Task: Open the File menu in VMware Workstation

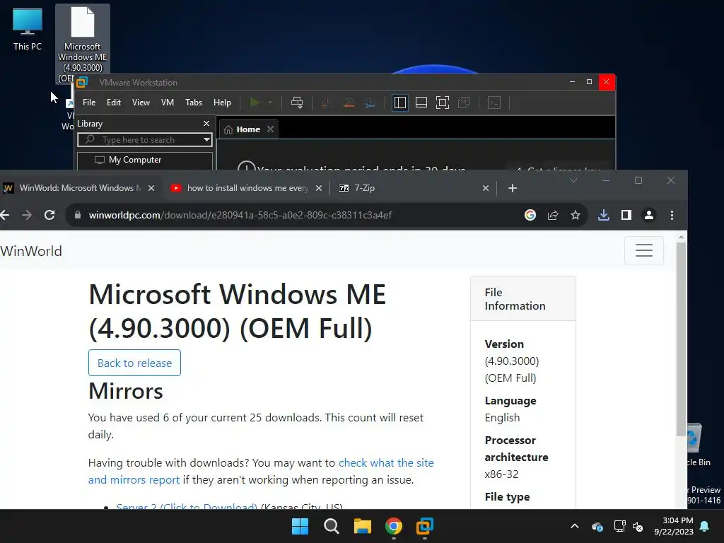Action: click(x=89, y=103)
